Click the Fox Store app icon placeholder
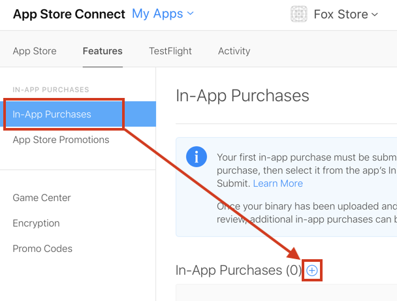Viewport: 397px width, 301px height. click(299, 14)
